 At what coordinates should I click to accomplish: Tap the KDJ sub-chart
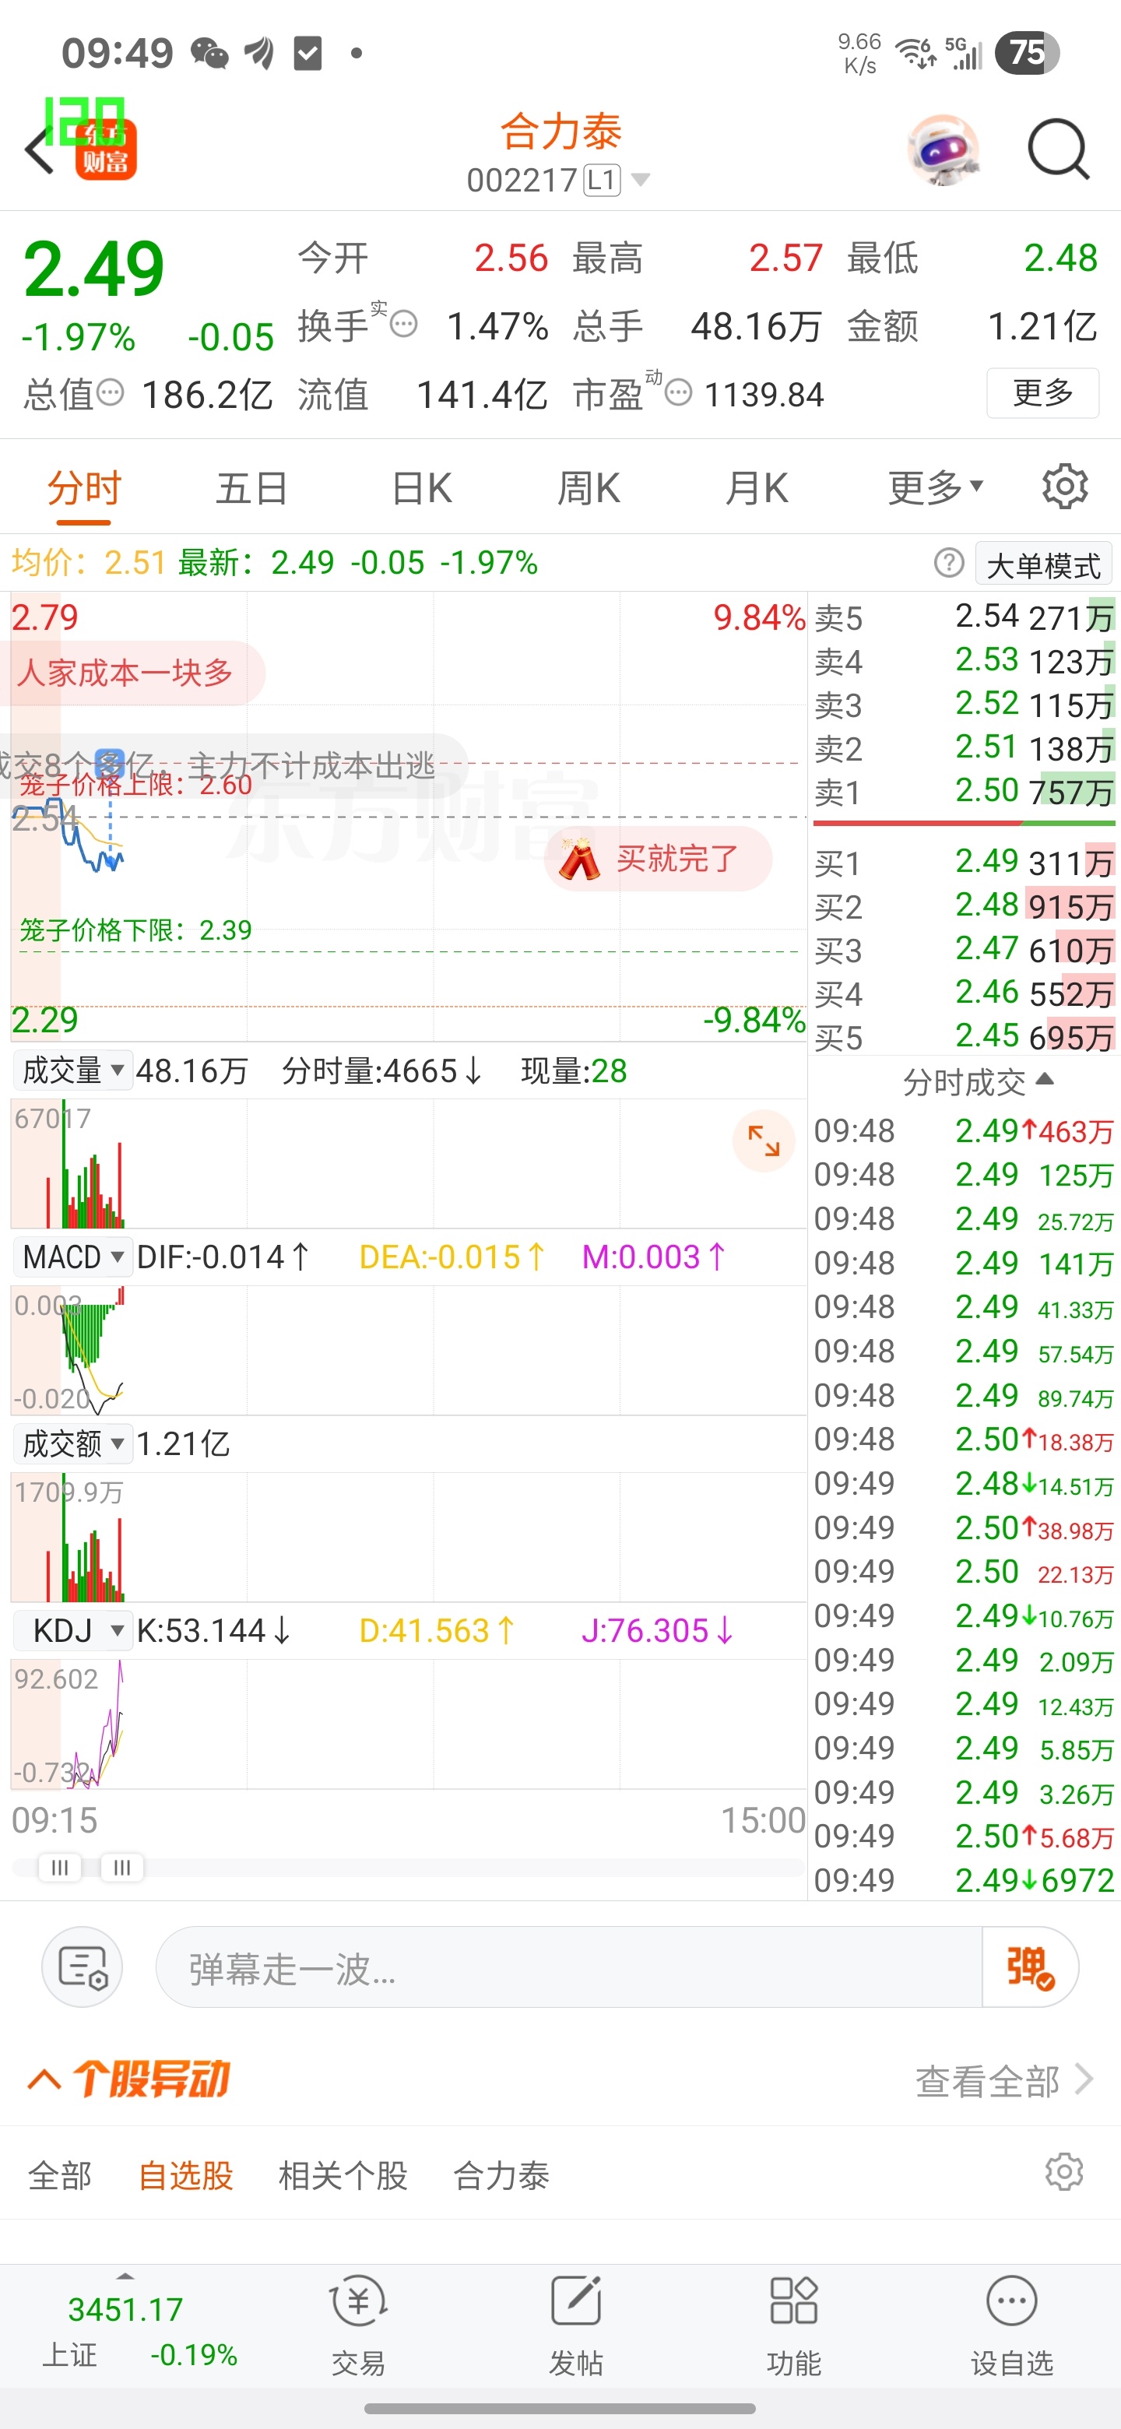(408, 1724)
